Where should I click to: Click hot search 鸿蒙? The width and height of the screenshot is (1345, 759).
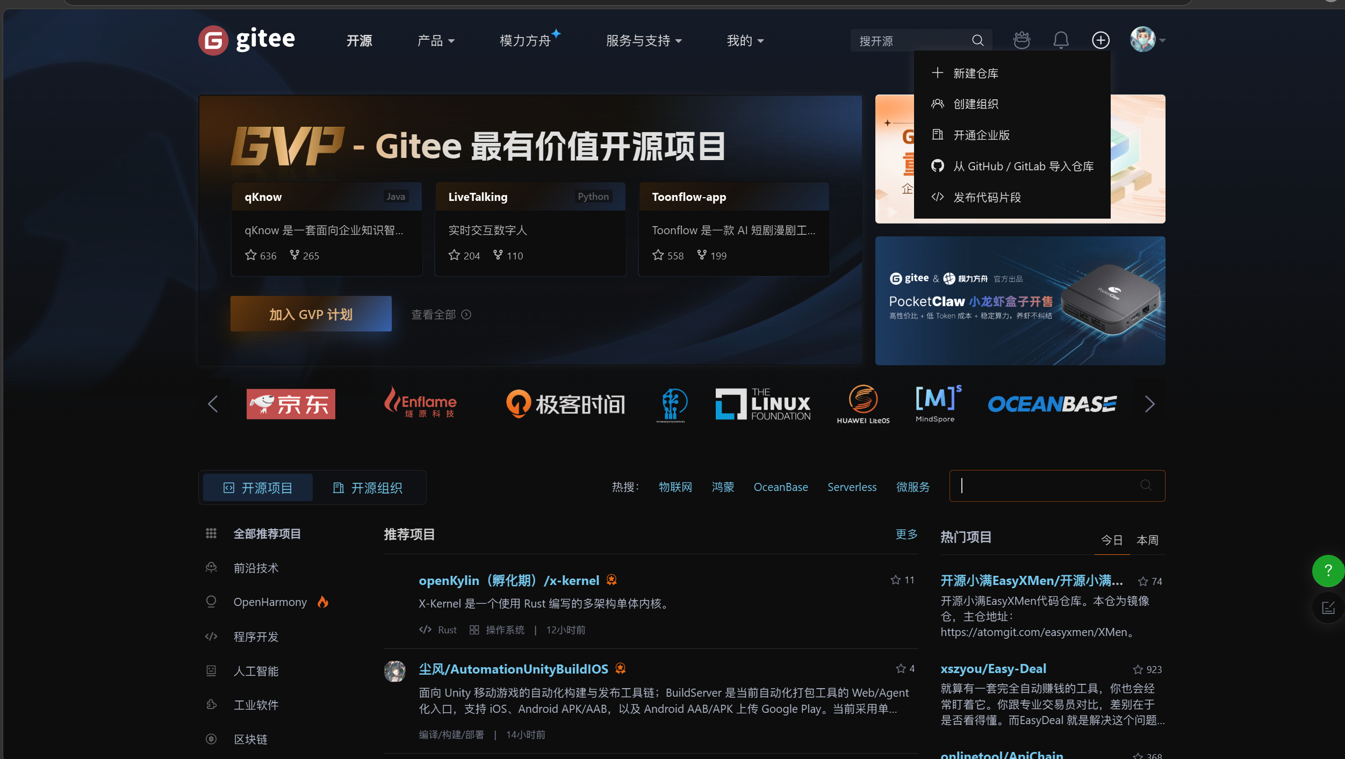click(x=723, y=487)
